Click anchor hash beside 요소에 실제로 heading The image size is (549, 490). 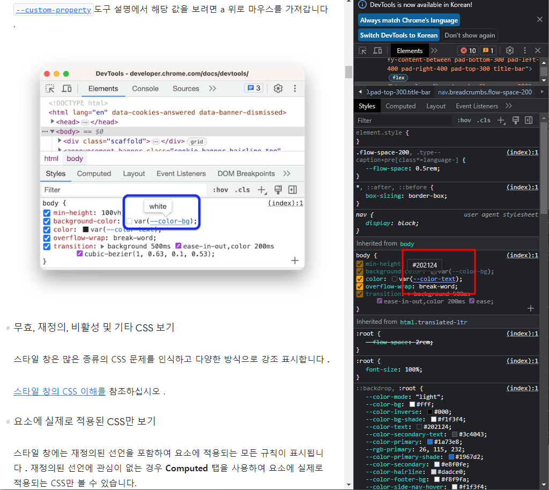tap(8, 422)
